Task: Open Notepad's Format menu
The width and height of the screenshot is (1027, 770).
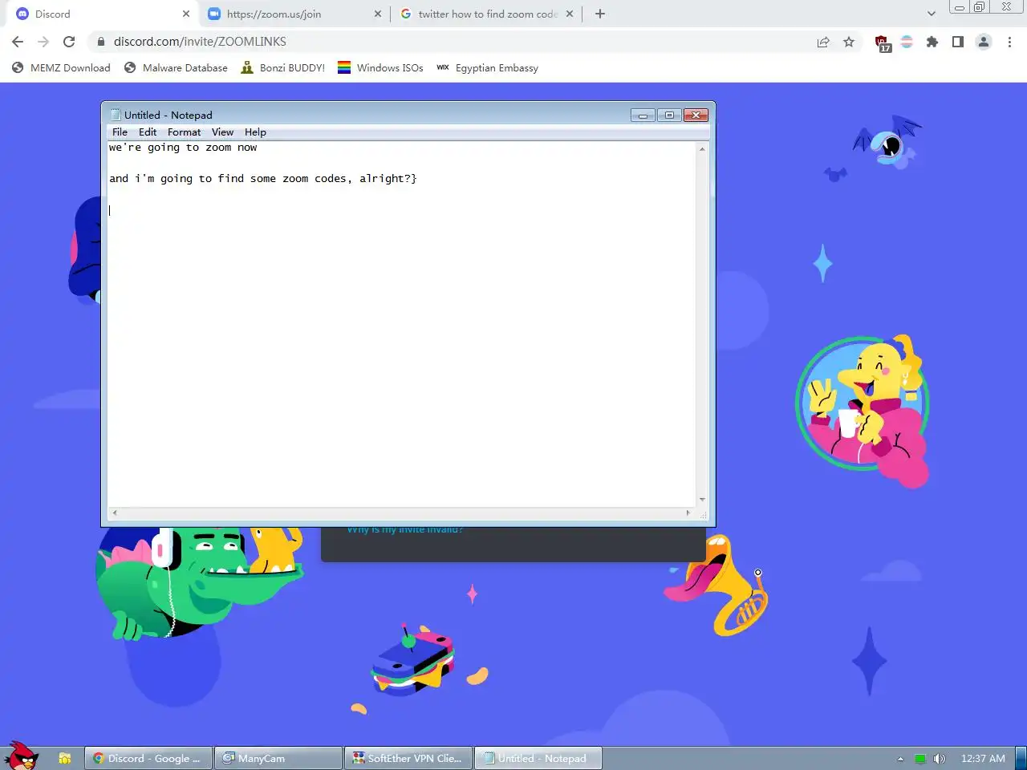Action: [184, 132]
